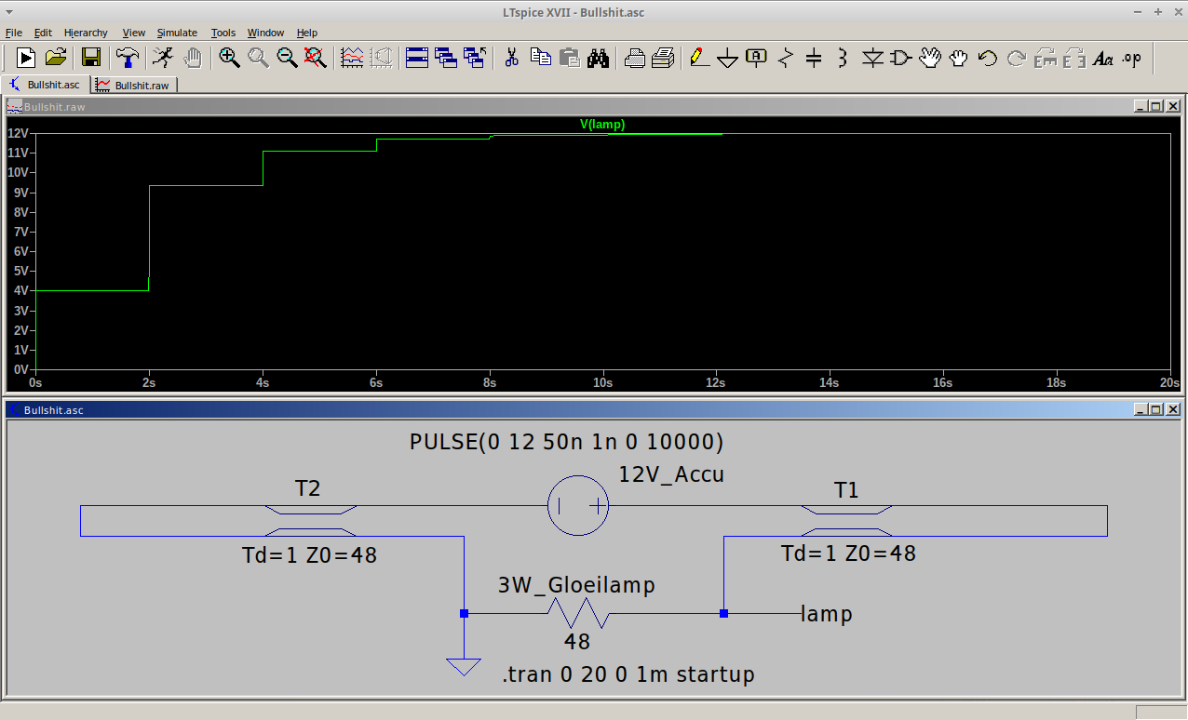Viewport: 1188px width, 720px height.
Task: Place a diode component
Action: [871, 58]
